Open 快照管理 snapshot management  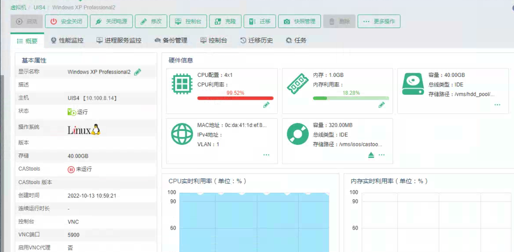pyautogui.click(x=299, y=22)
